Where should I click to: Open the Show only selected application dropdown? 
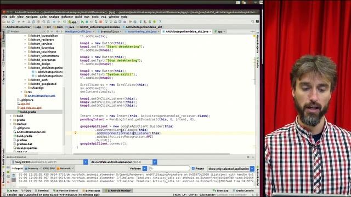[252, 169]
